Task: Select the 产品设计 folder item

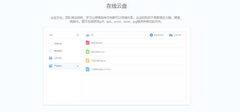Action: (x=64, y=66)
